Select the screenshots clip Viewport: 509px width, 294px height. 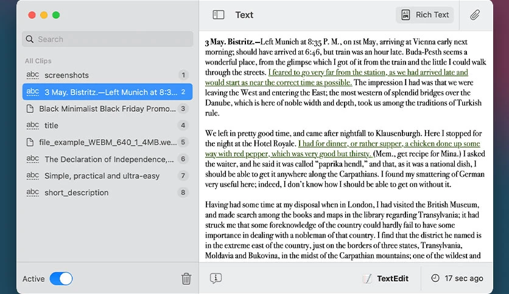click(x=107, y=75)
